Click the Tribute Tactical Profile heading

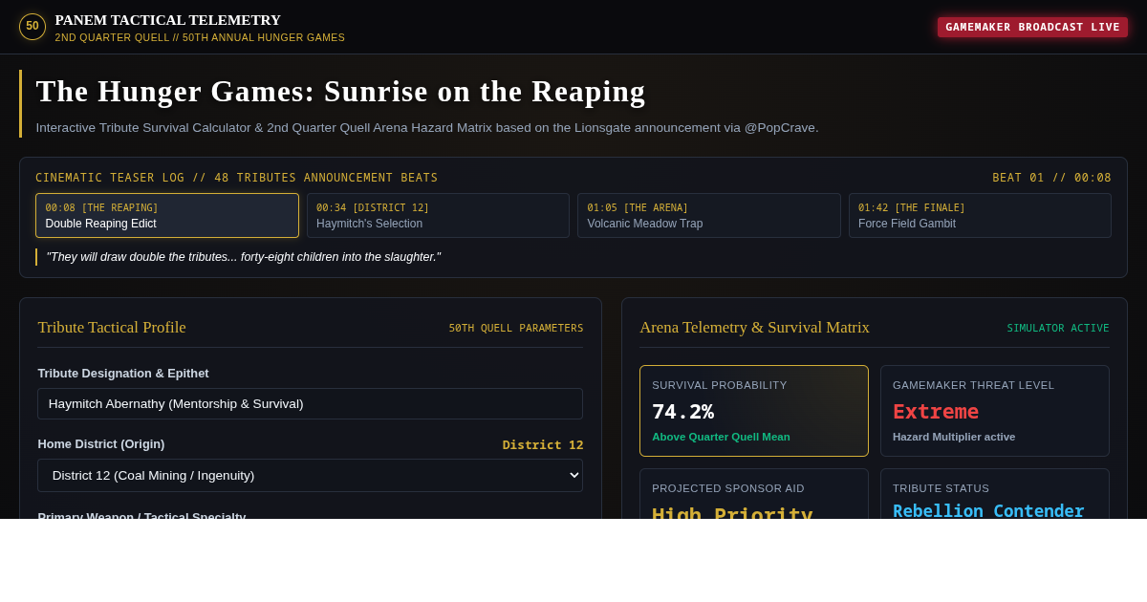tap(112, 328)
